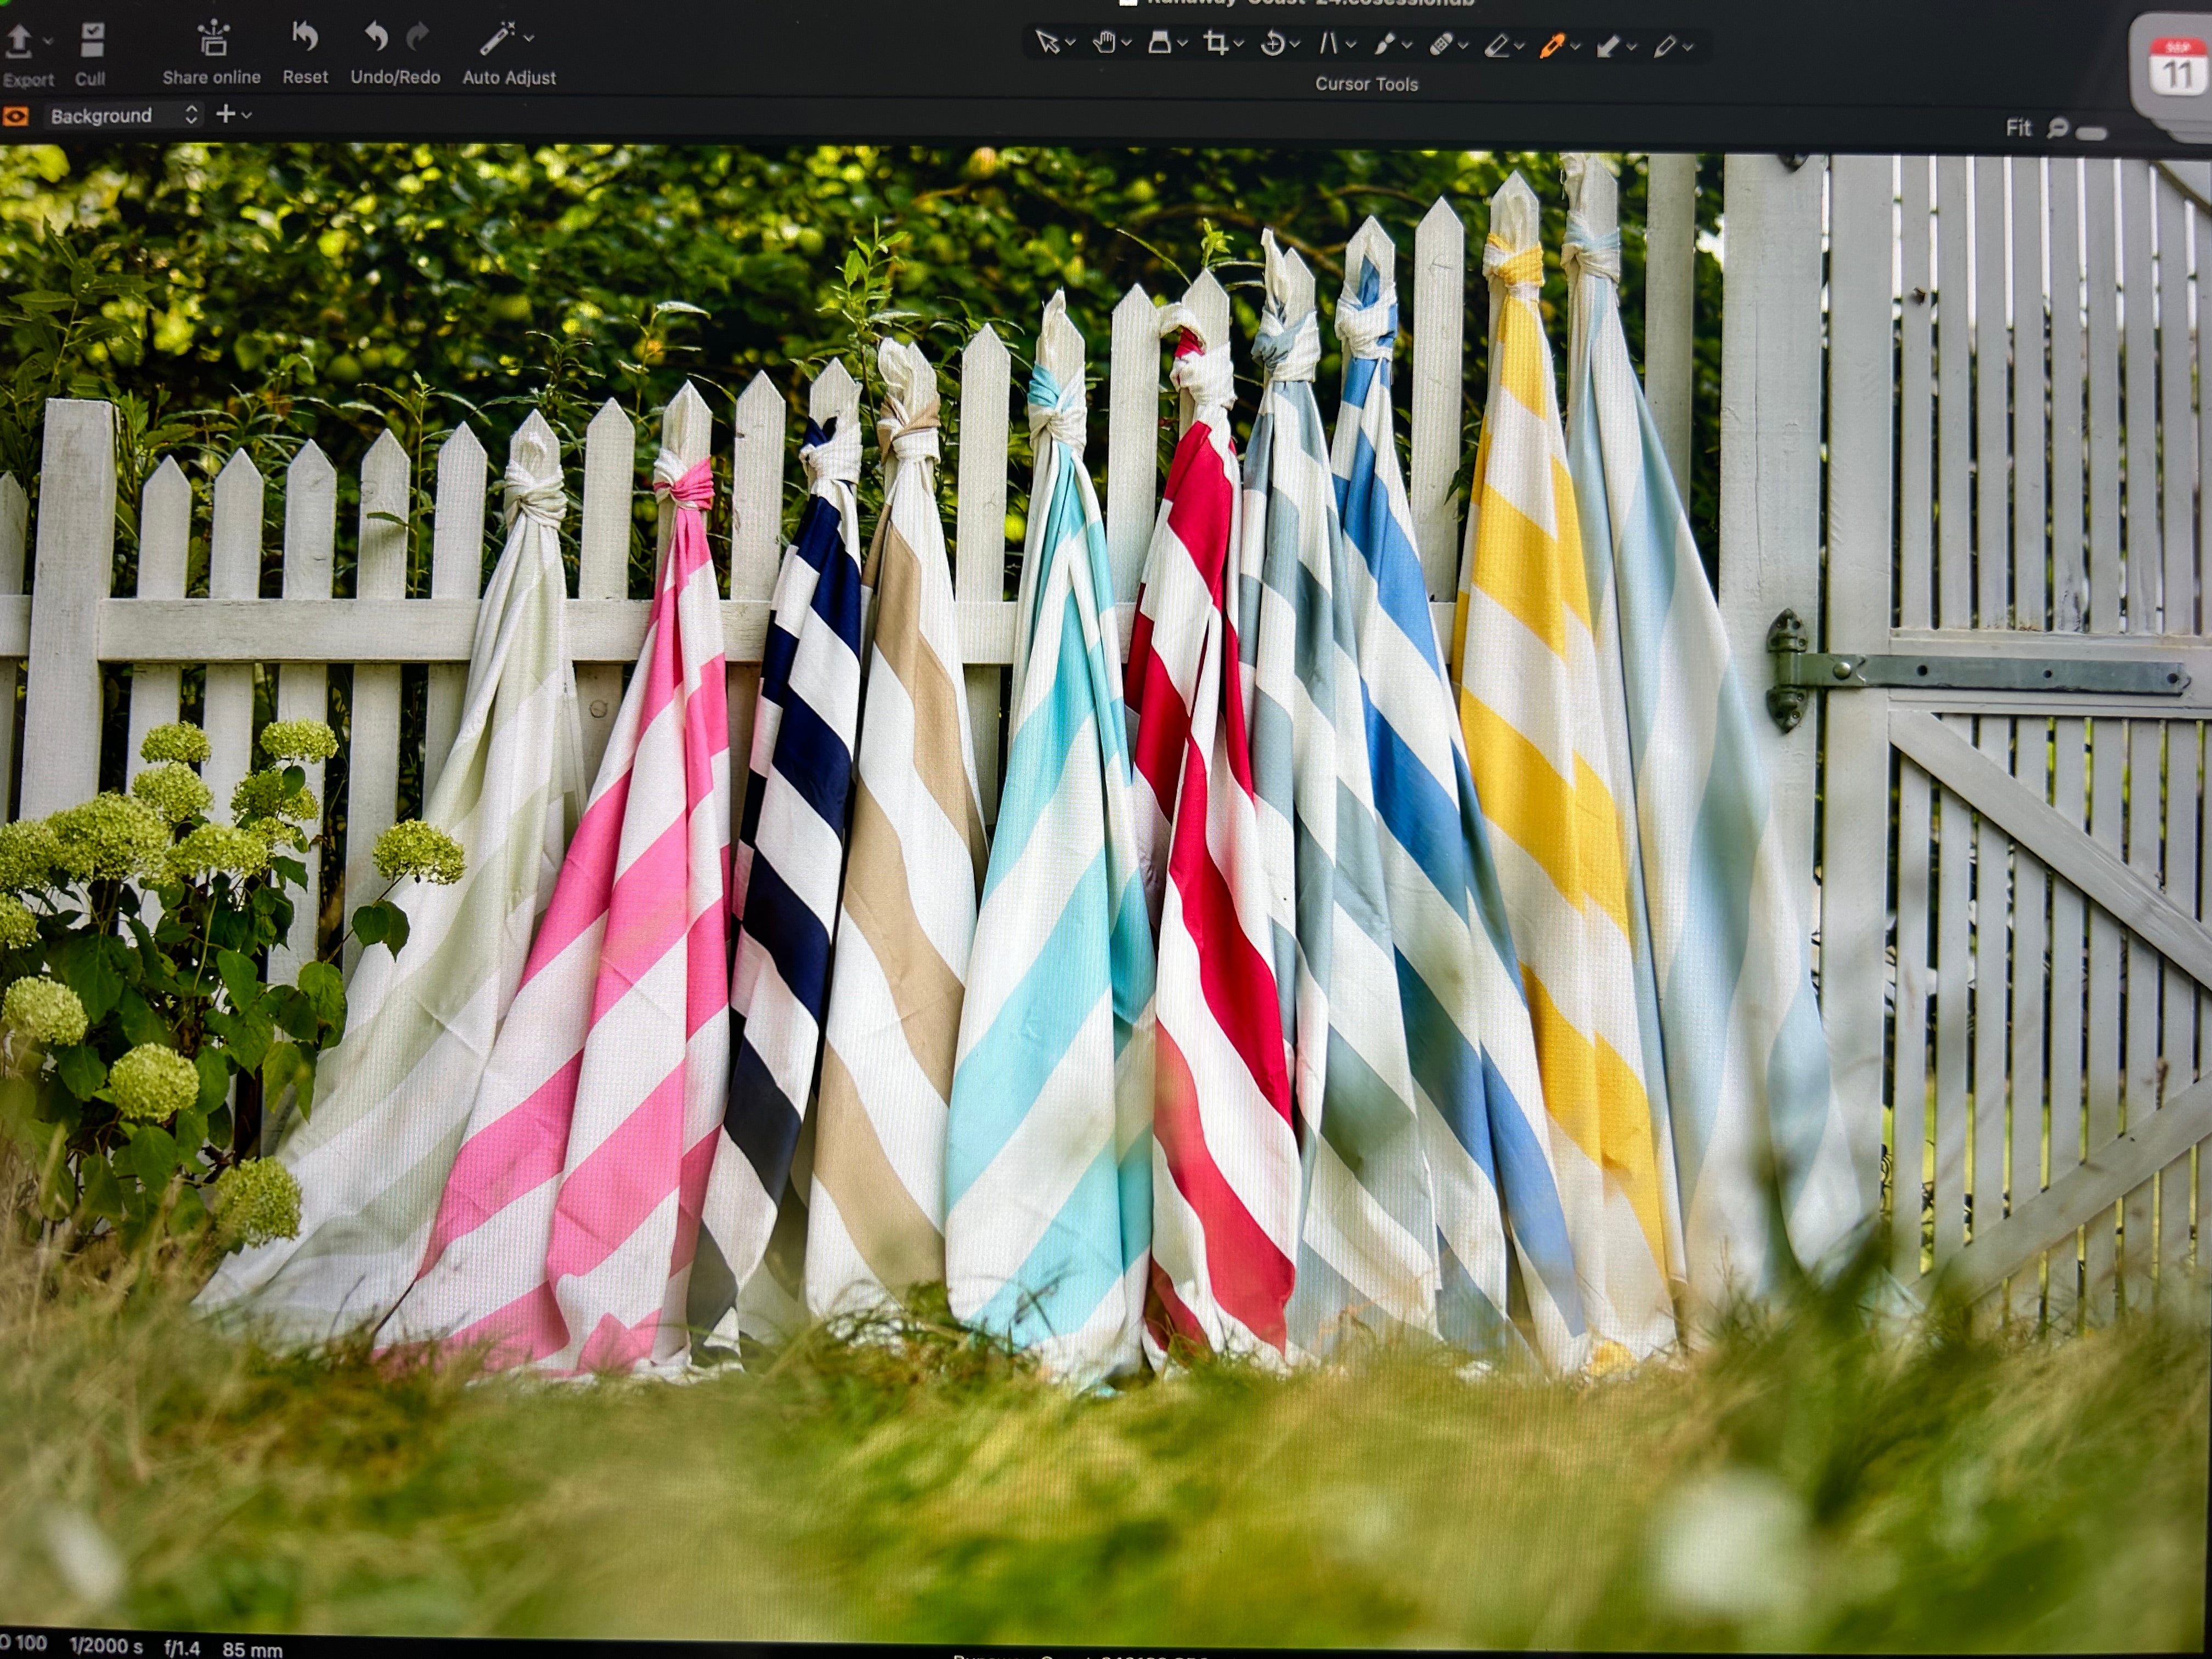
Task: Open the Background layer selector
Action: (124, 116)
